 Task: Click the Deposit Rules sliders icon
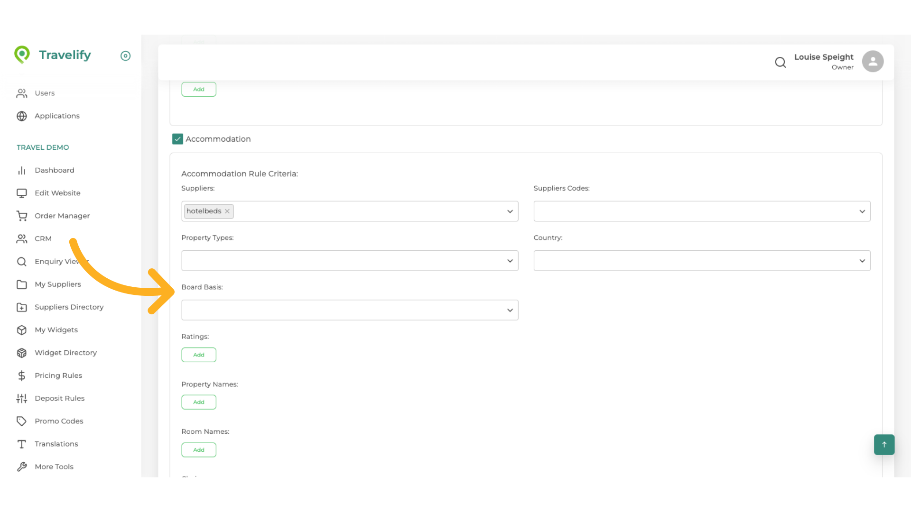[22, 398]
